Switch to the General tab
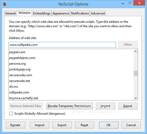 tap(10, 13)
